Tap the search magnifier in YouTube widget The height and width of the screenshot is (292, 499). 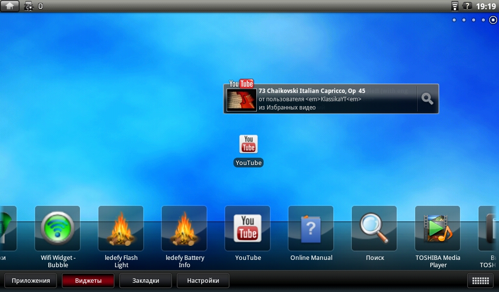(x=427, y=99)
